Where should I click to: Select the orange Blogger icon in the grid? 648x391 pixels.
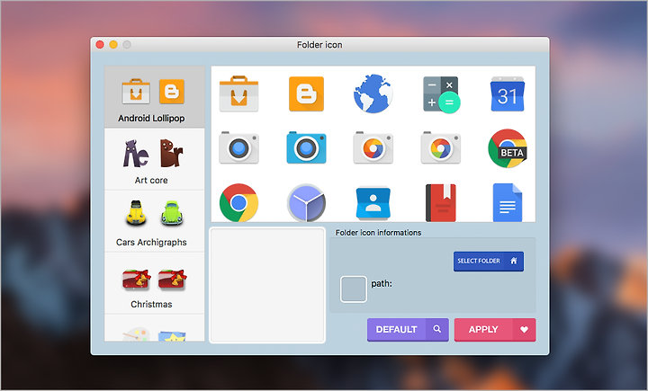(x=306, y=93)
